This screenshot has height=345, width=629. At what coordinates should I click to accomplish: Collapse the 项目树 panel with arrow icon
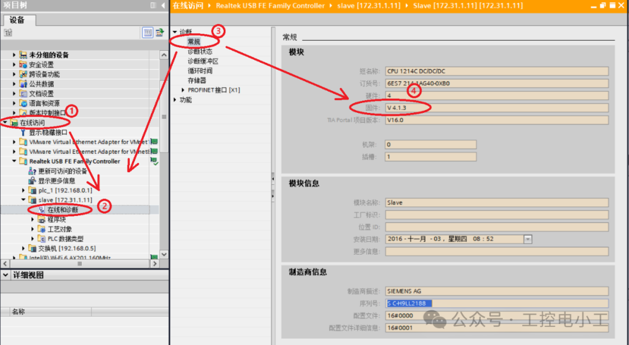pyautogui.click(x=163, y=5)
